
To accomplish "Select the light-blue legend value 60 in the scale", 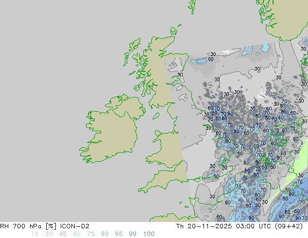I will (77, 234).
